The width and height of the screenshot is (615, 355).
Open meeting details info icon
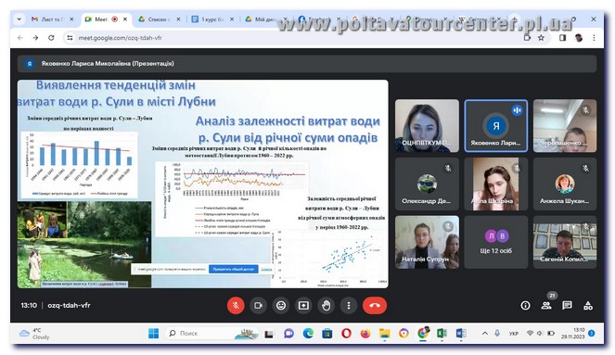(525, 306)
